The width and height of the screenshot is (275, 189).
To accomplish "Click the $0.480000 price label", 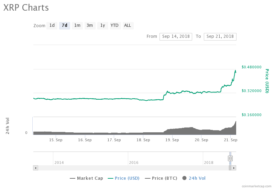I will [252, 67].
